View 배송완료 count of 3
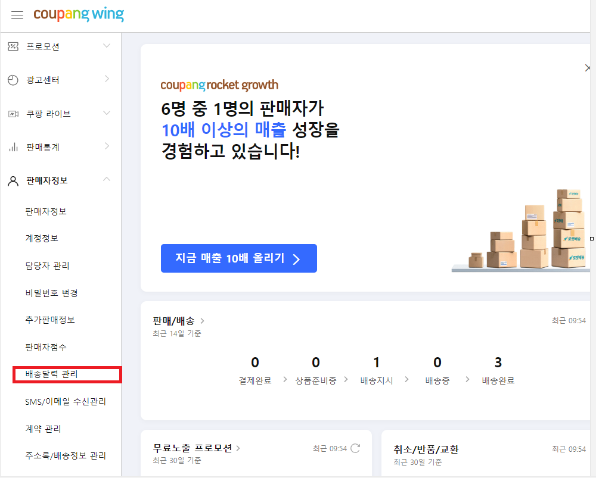The image size is (596, 478). [x=498, y=363]
